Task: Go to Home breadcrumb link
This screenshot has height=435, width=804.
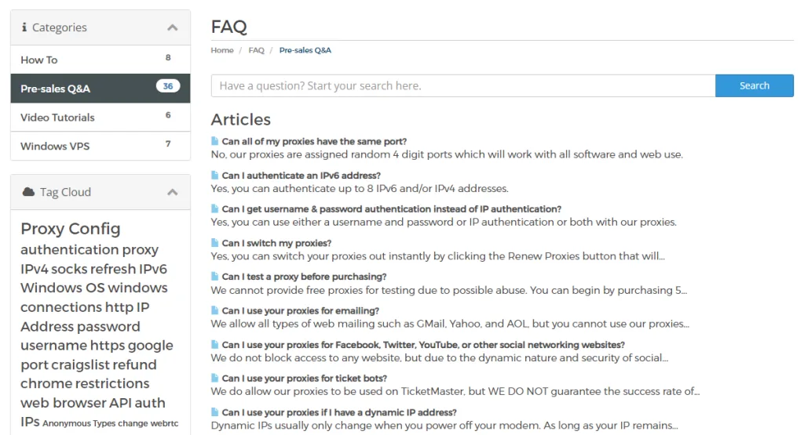Action: point(222,50)
